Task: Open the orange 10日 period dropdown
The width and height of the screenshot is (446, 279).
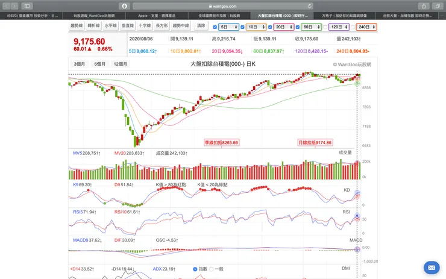Action: (256, 27)
